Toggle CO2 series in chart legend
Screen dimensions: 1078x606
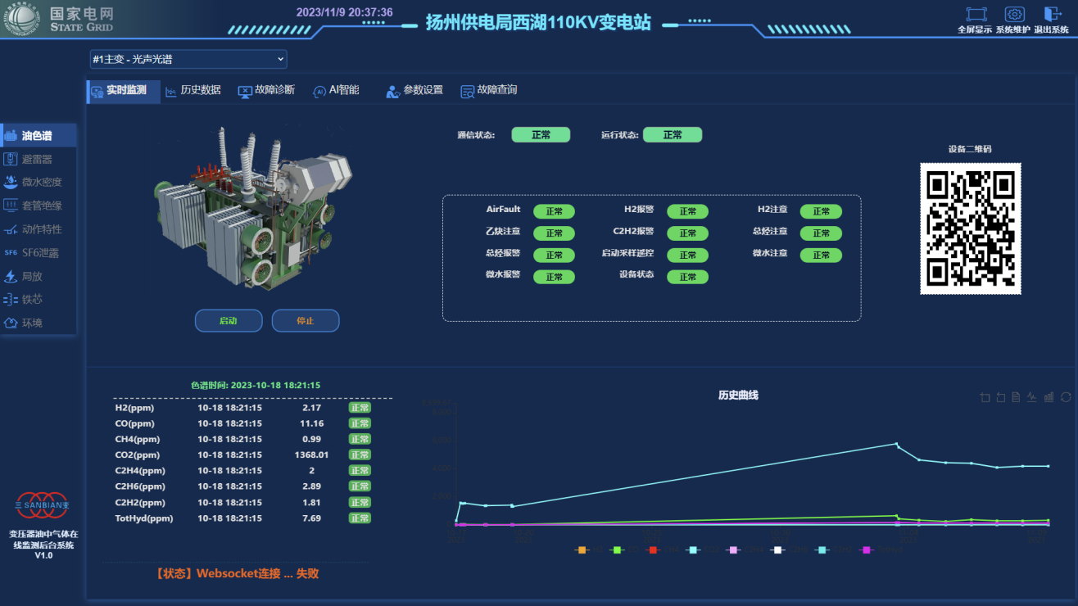695,549
